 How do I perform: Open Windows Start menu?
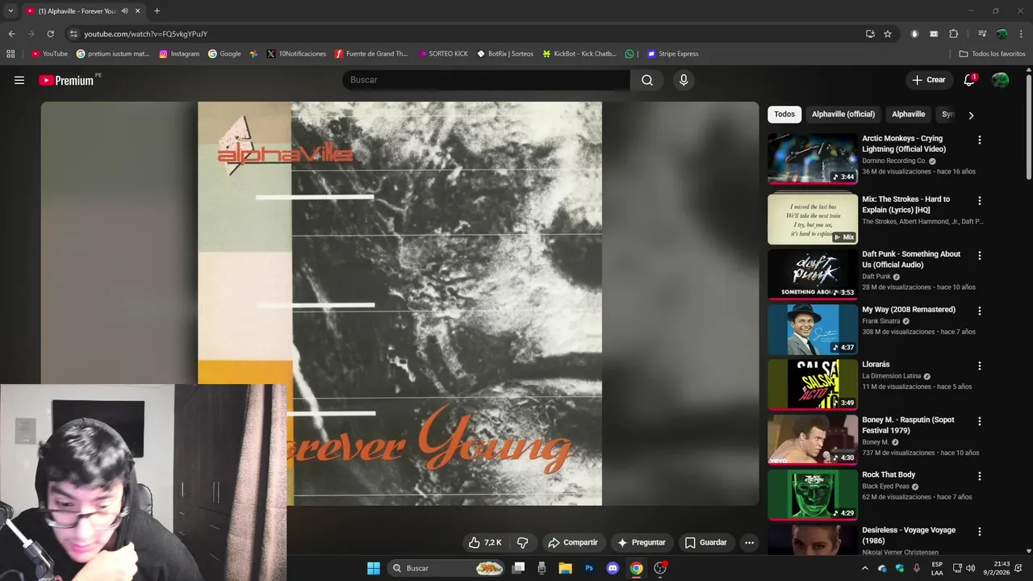(373, 568)
